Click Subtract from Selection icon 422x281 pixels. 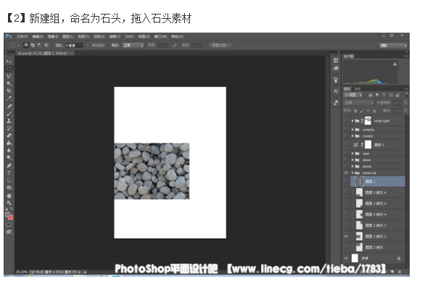[39, 45]
